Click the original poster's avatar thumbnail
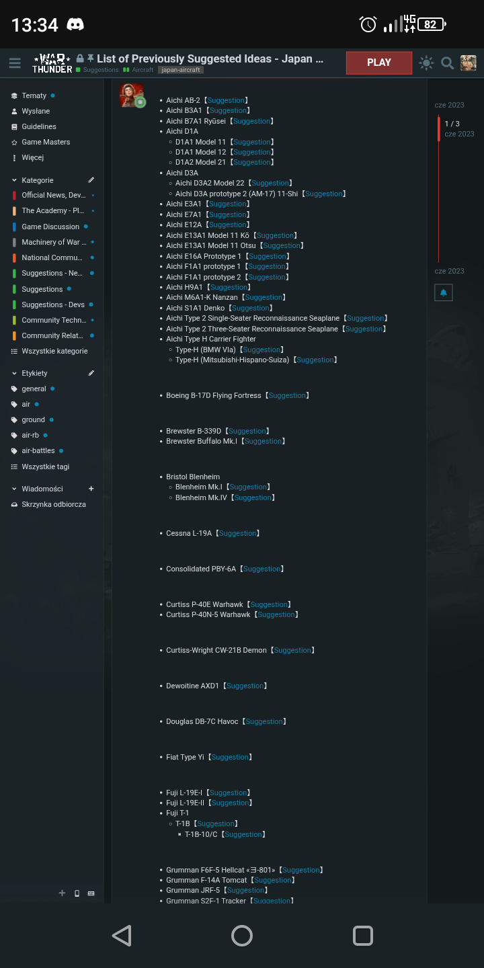The width and height of the screenshot is (484, 968). pyautogui.click(x=132, y=95)
